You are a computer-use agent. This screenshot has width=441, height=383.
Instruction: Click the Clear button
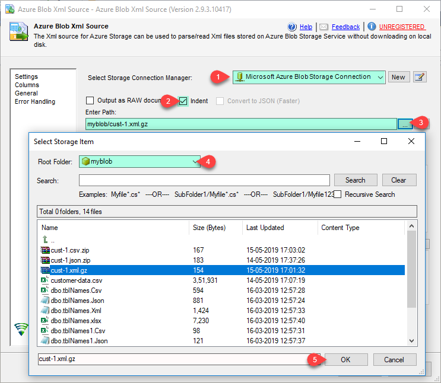399,180
